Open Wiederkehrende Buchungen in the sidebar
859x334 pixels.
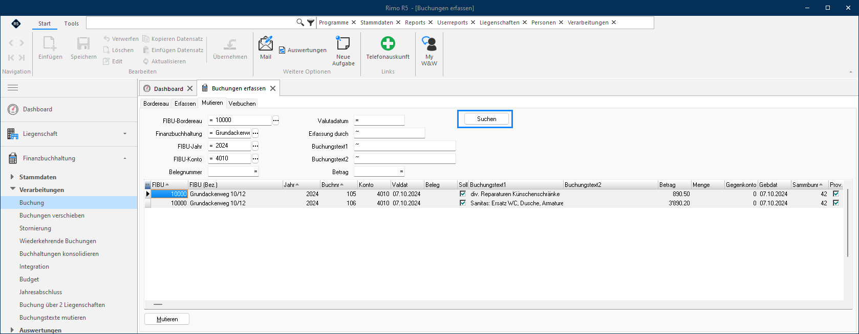click(x=58, y=241)
